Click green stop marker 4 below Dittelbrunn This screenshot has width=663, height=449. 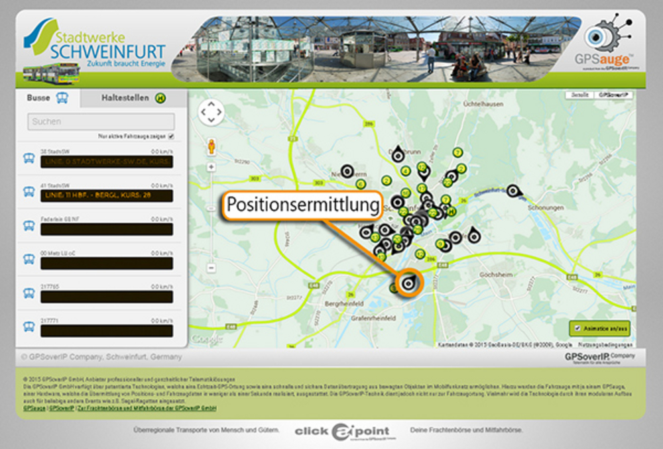pos(406,171)
